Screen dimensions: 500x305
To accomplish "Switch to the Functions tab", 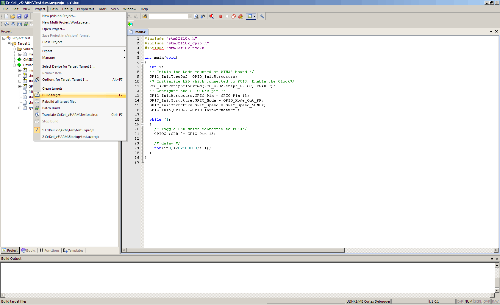I will tap(50, 250).
